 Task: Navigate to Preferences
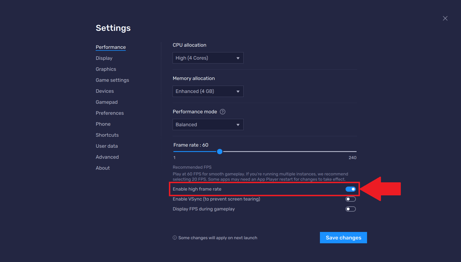point(110,113)
